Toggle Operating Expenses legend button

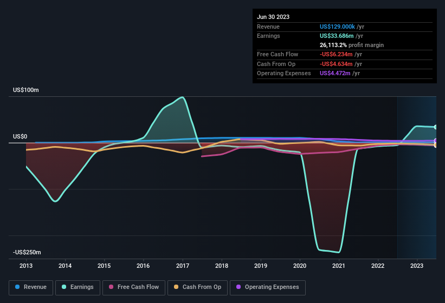point(267,287)
